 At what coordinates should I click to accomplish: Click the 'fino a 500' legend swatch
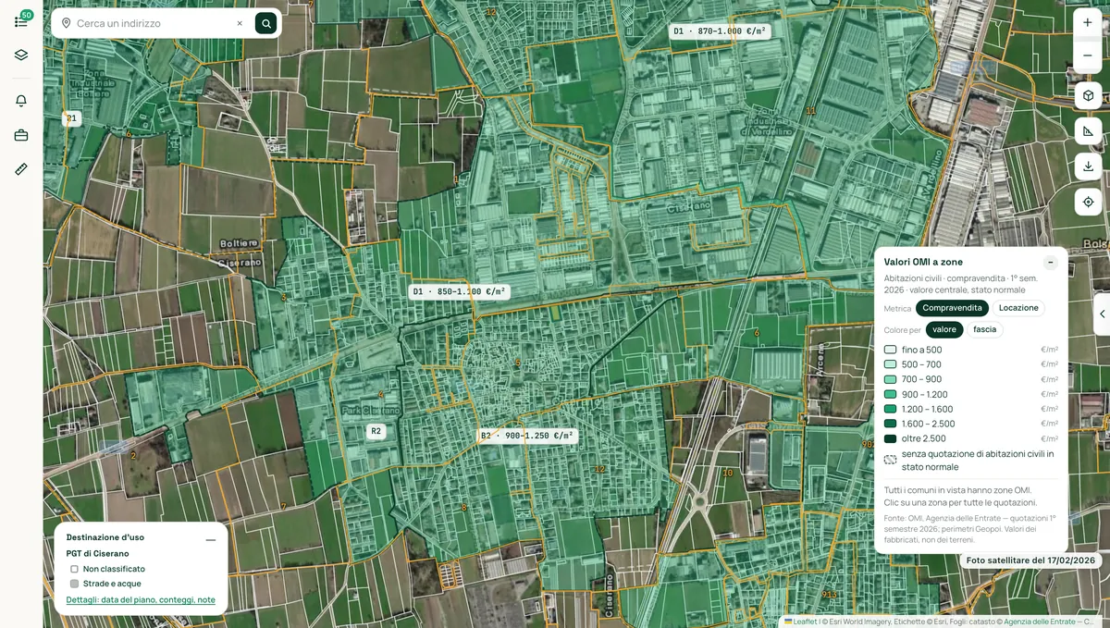(x=890, y=350)
